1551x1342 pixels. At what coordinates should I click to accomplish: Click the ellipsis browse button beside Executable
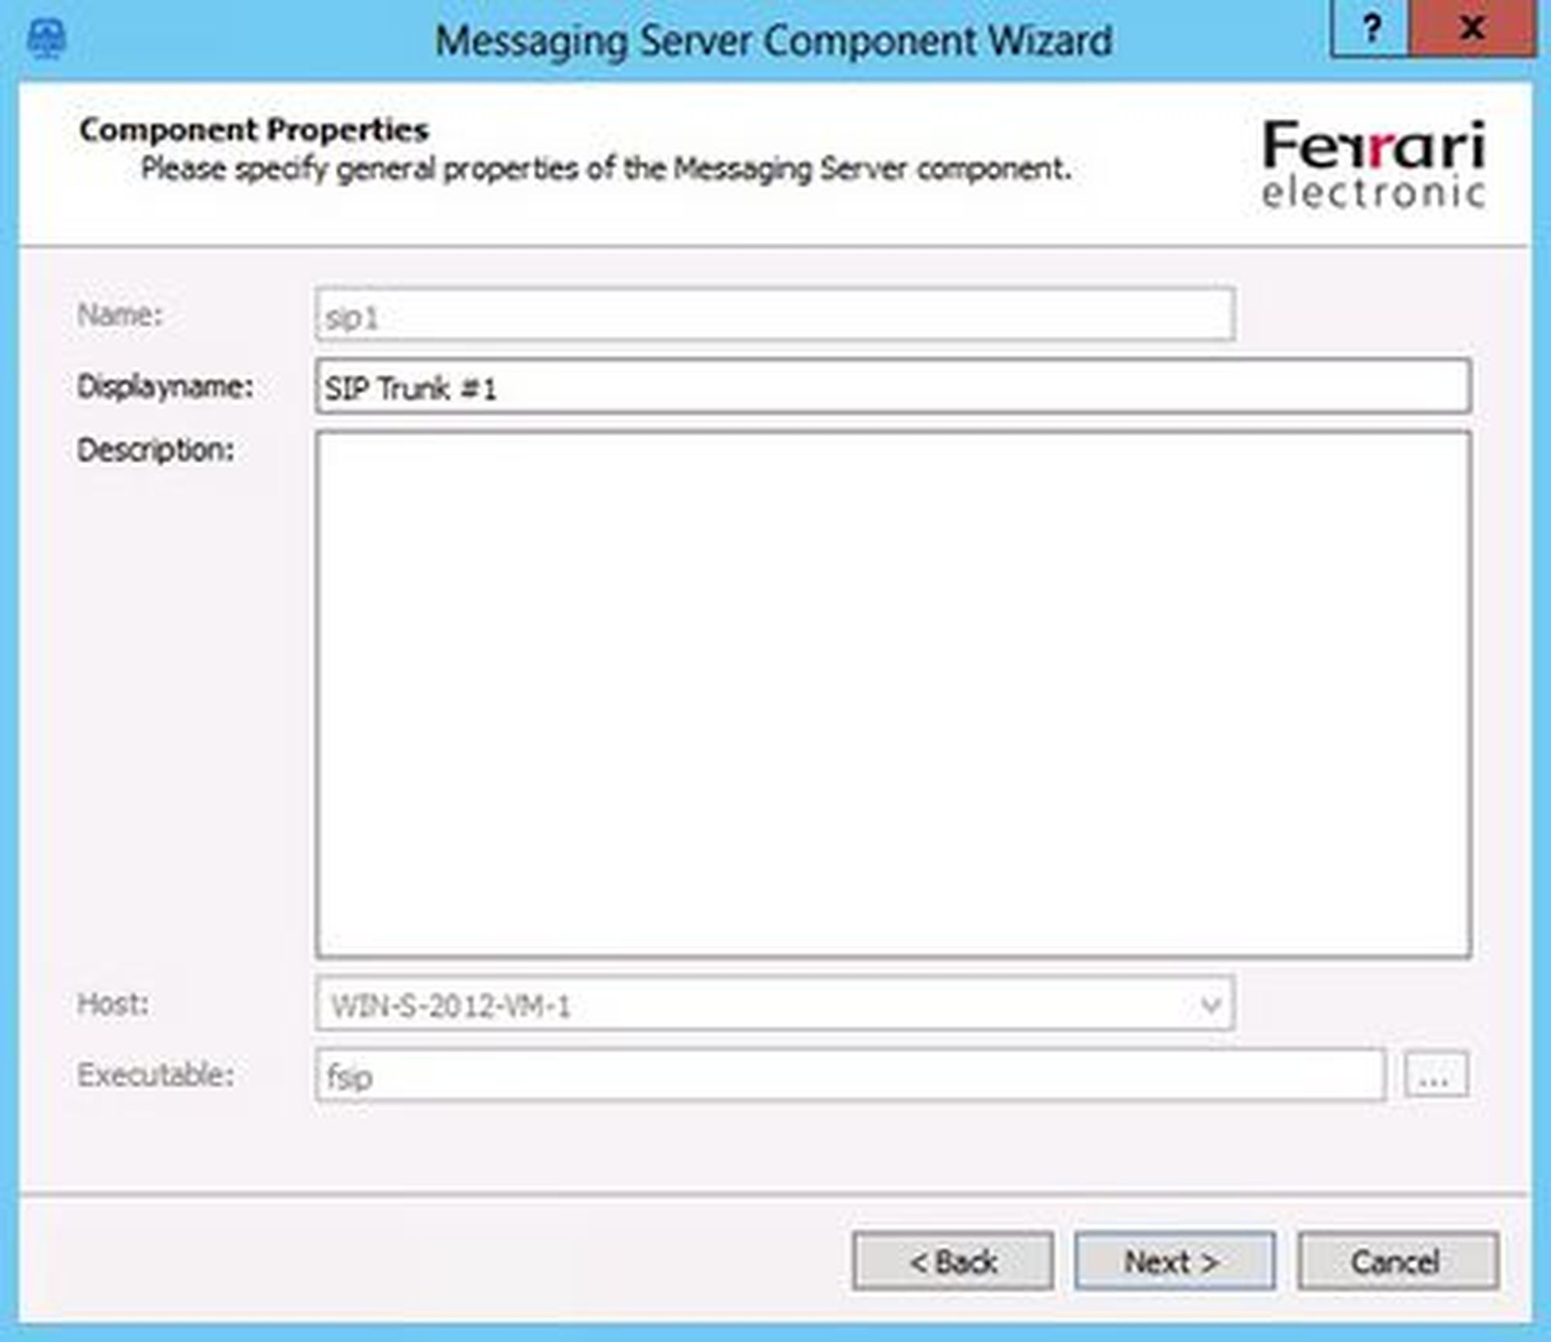click(1435, 1075)
